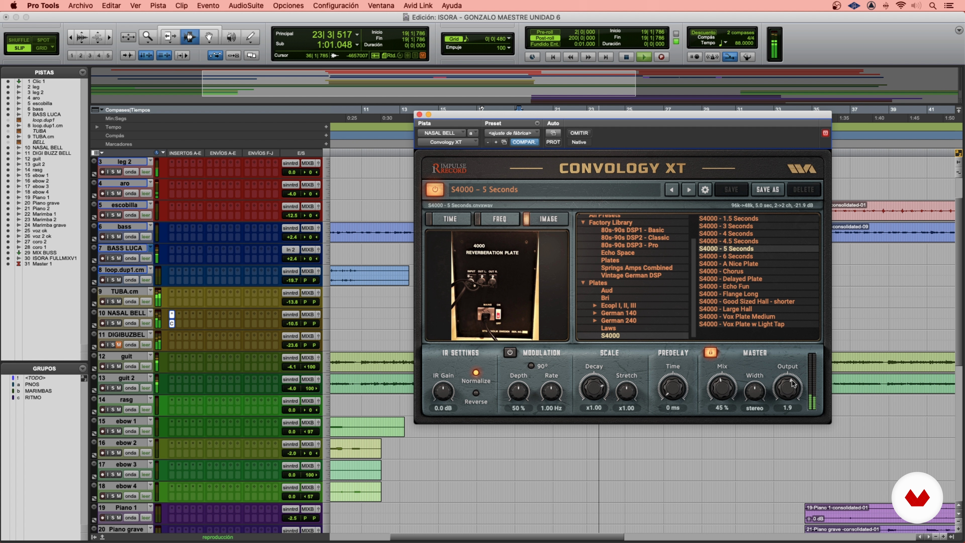Image resolution: width=965 pixels, height=543 pixels.
Task: Click the Fast Forward transport button
Action: pyautogui.click(x=588, y=57)
